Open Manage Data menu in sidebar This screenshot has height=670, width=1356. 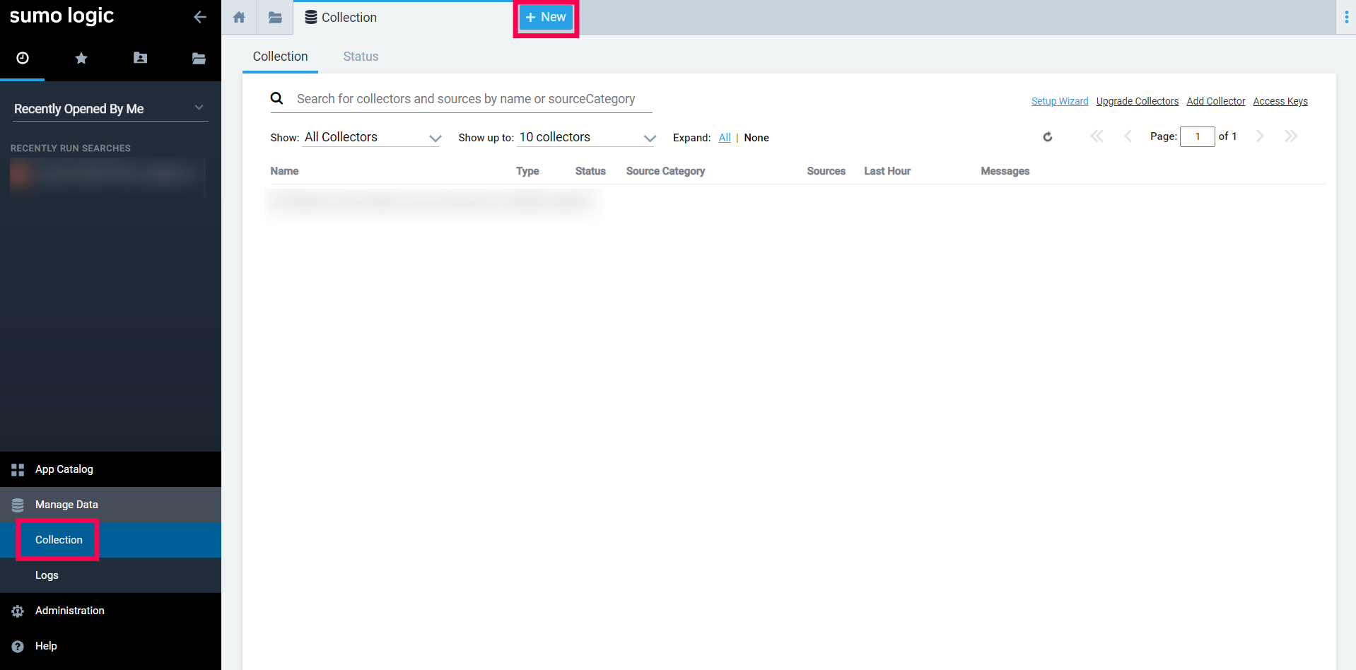[x=110, y=505]
